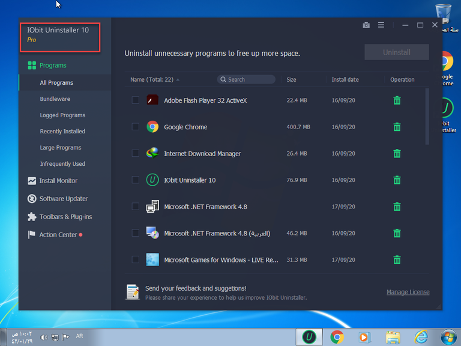Click trash icon for Microsoft Games for Windows
Viewport: 461px width, 346px height.
397,259
